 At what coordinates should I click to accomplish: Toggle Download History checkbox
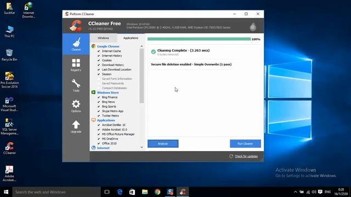pos(99,65)
